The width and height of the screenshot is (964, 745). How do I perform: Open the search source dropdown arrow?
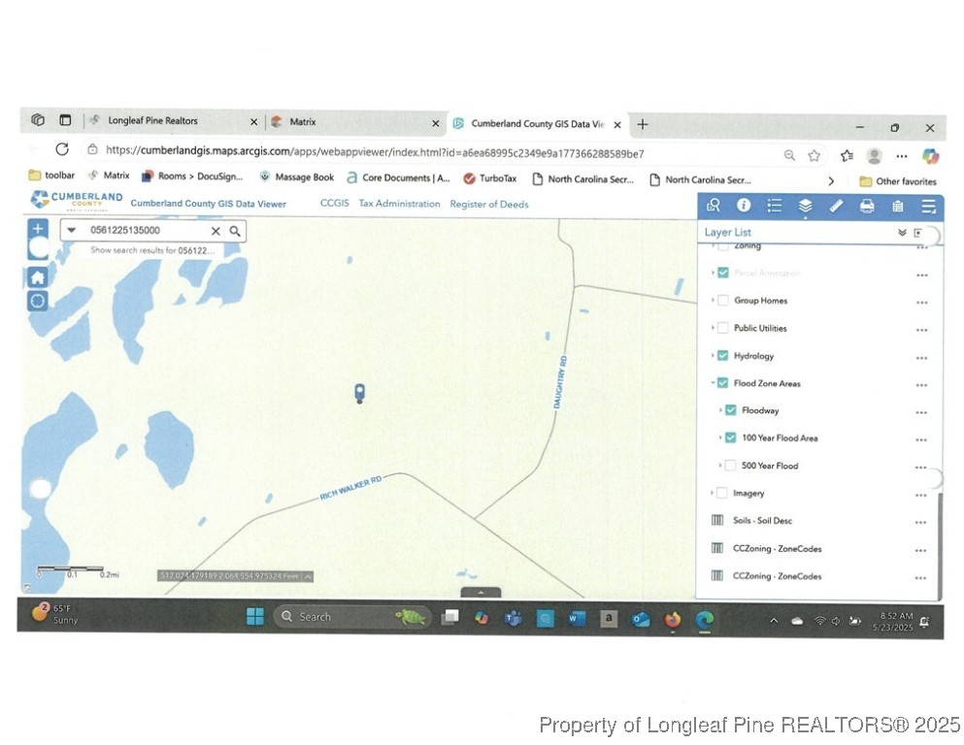(x=72, y=231)
